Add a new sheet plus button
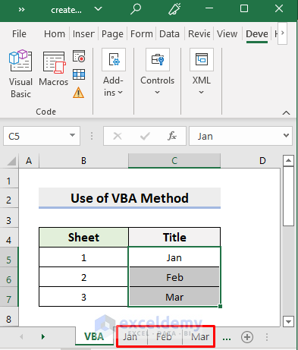The height and width of the screenshot is (350, 298). click(247, 337)
